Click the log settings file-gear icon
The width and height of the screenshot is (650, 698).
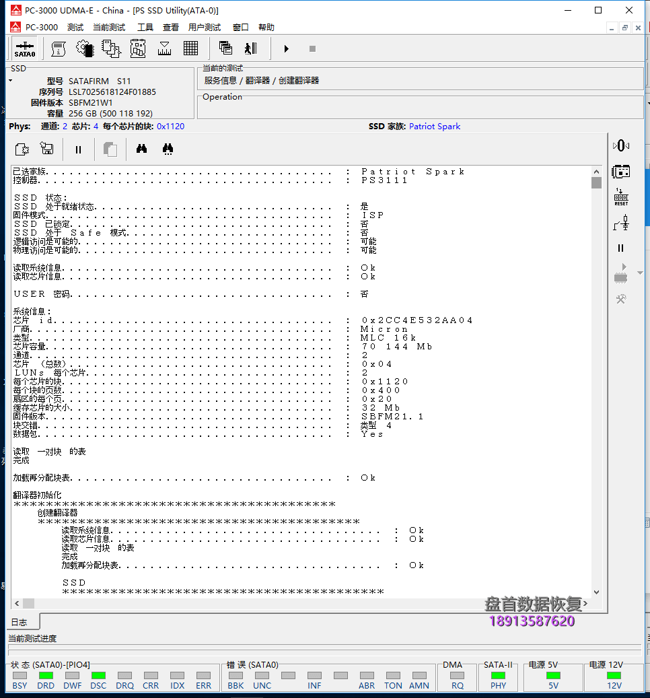(x=22, y=149)
